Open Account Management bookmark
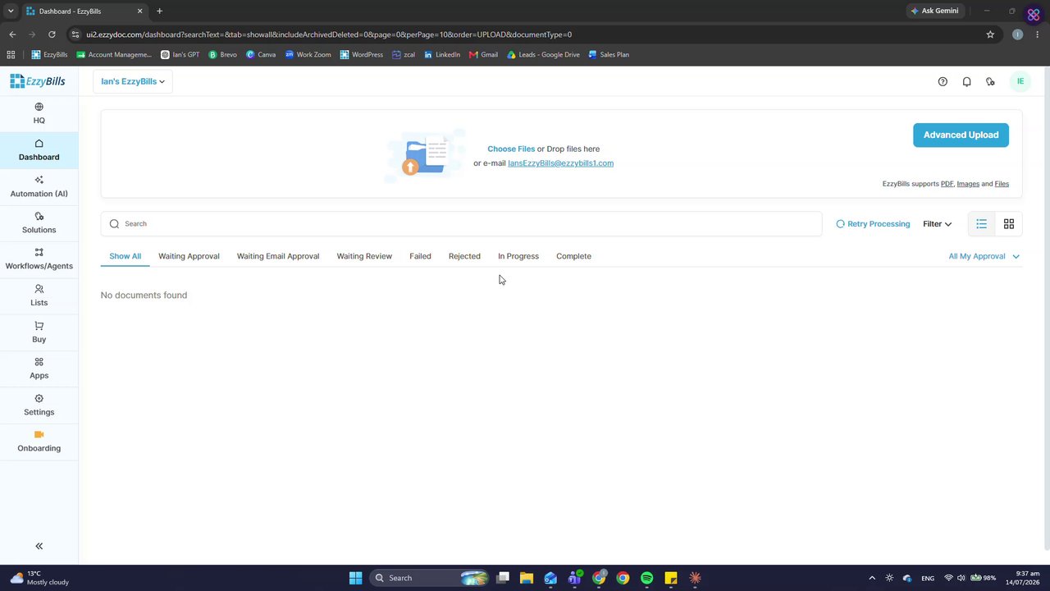Screen dimensions: 1050x591 point(114,54)
